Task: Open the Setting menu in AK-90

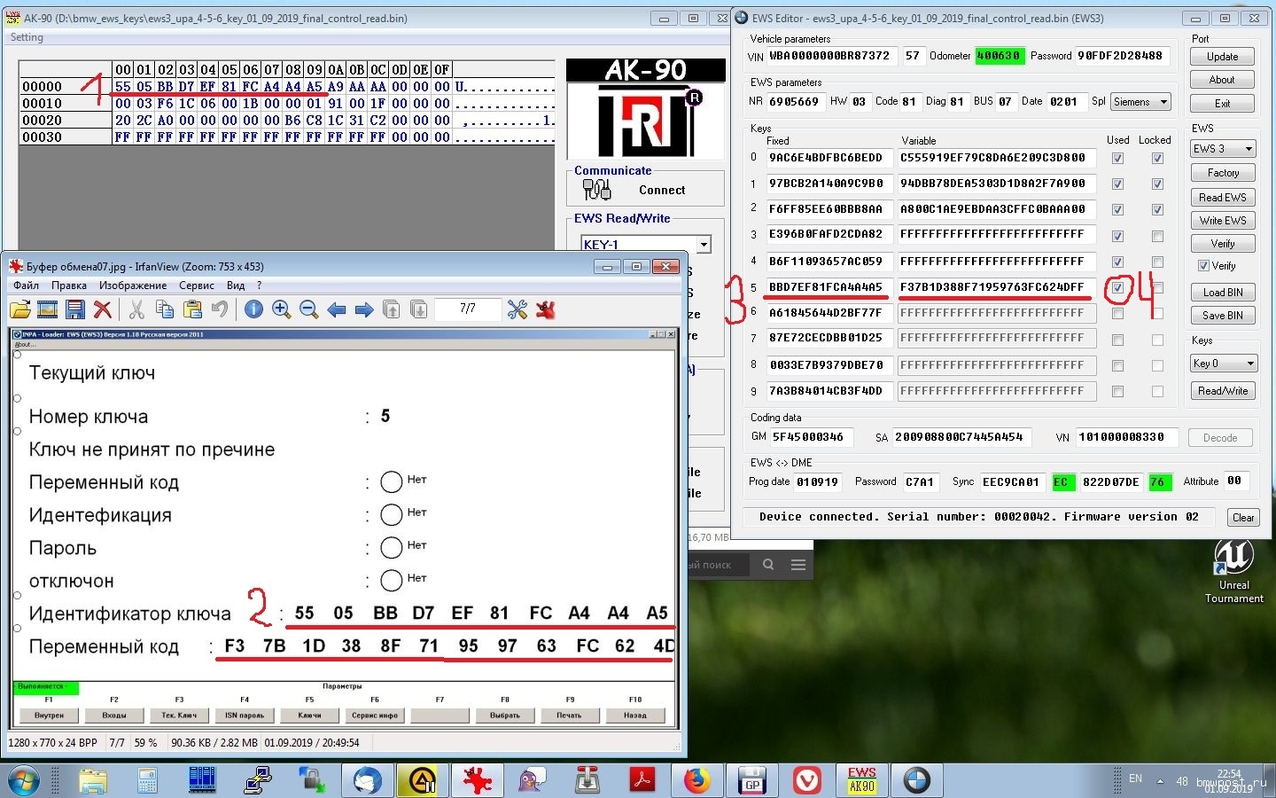Action: (x=27, y=37)
